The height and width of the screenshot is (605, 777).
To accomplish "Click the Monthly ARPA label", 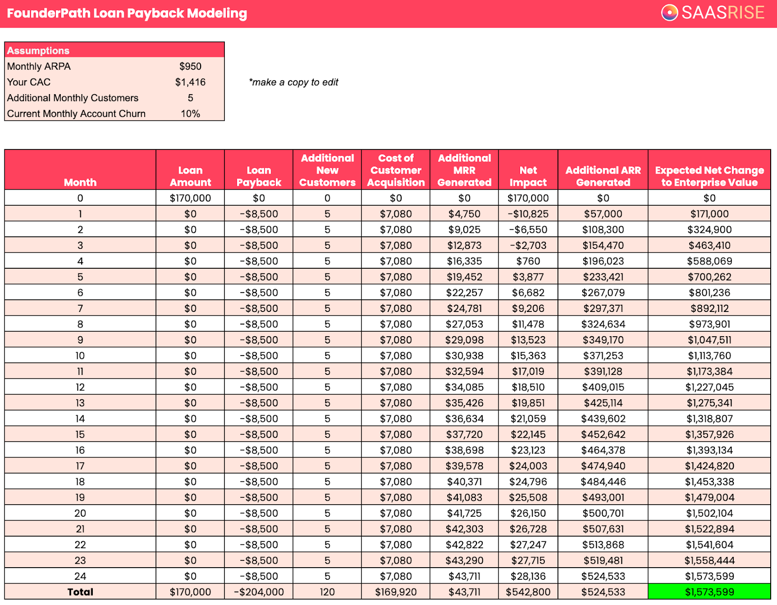I will (39, 66).
